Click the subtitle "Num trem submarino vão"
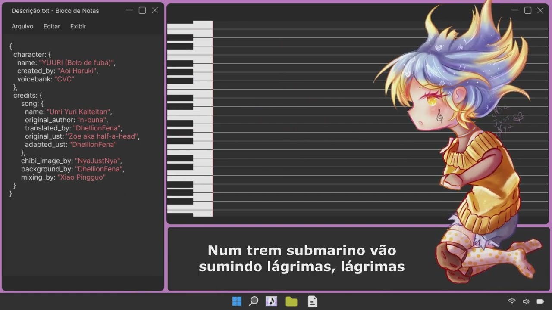This screenshot has height=310, width=552. (302, 250)
